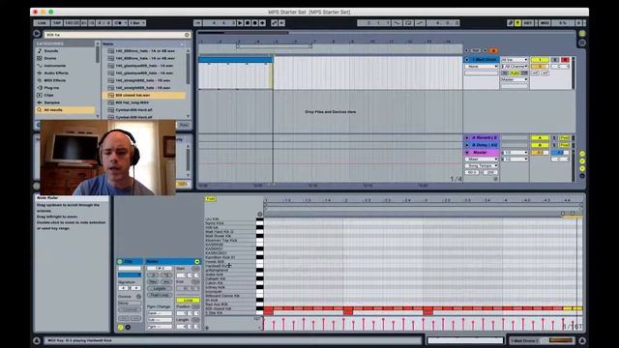Switch to Session view with the lower selector
The image size is (619, 348).
pyautogui.click(x=582, y=43)
